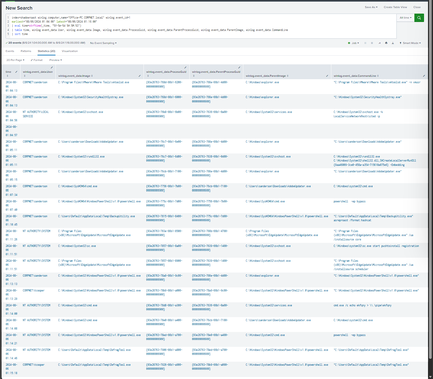This screenshot has width=433, height=379.
Task: Open the Format options
Action: tap(37, 60)
